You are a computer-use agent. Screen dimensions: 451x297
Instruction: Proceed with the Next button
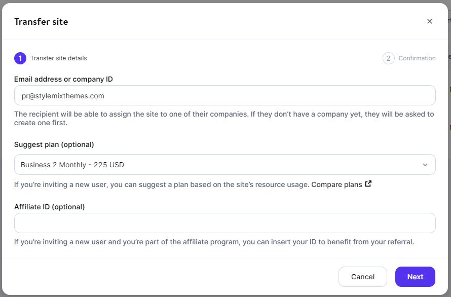pyautogui.click(x=415, y=277)
